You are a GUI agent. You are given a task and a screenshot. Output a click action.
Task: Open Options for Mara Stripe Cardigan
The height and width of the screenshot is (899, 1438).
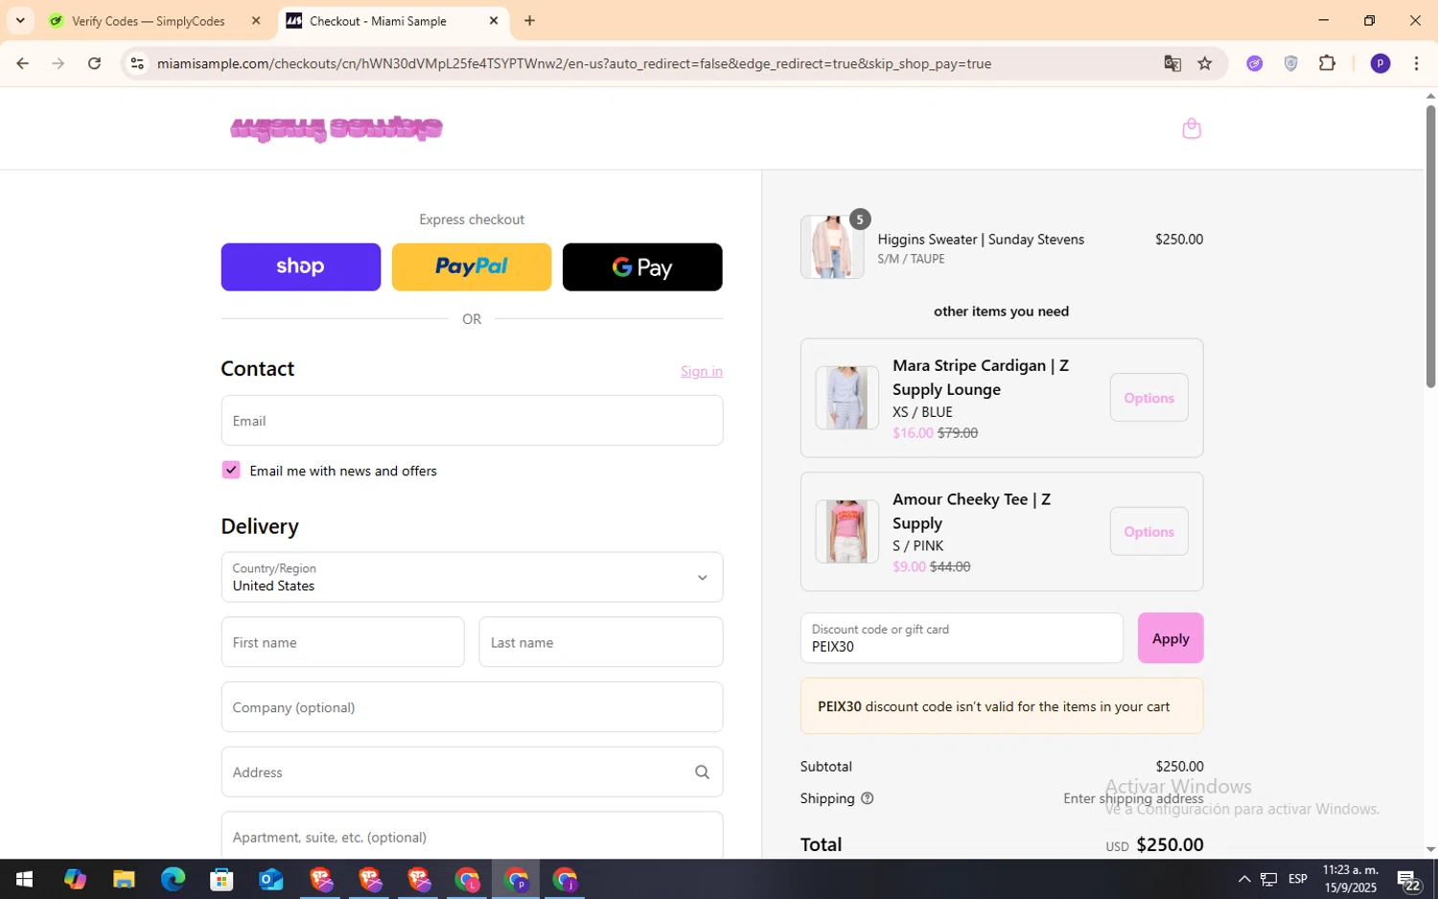tap(1148, 398)
